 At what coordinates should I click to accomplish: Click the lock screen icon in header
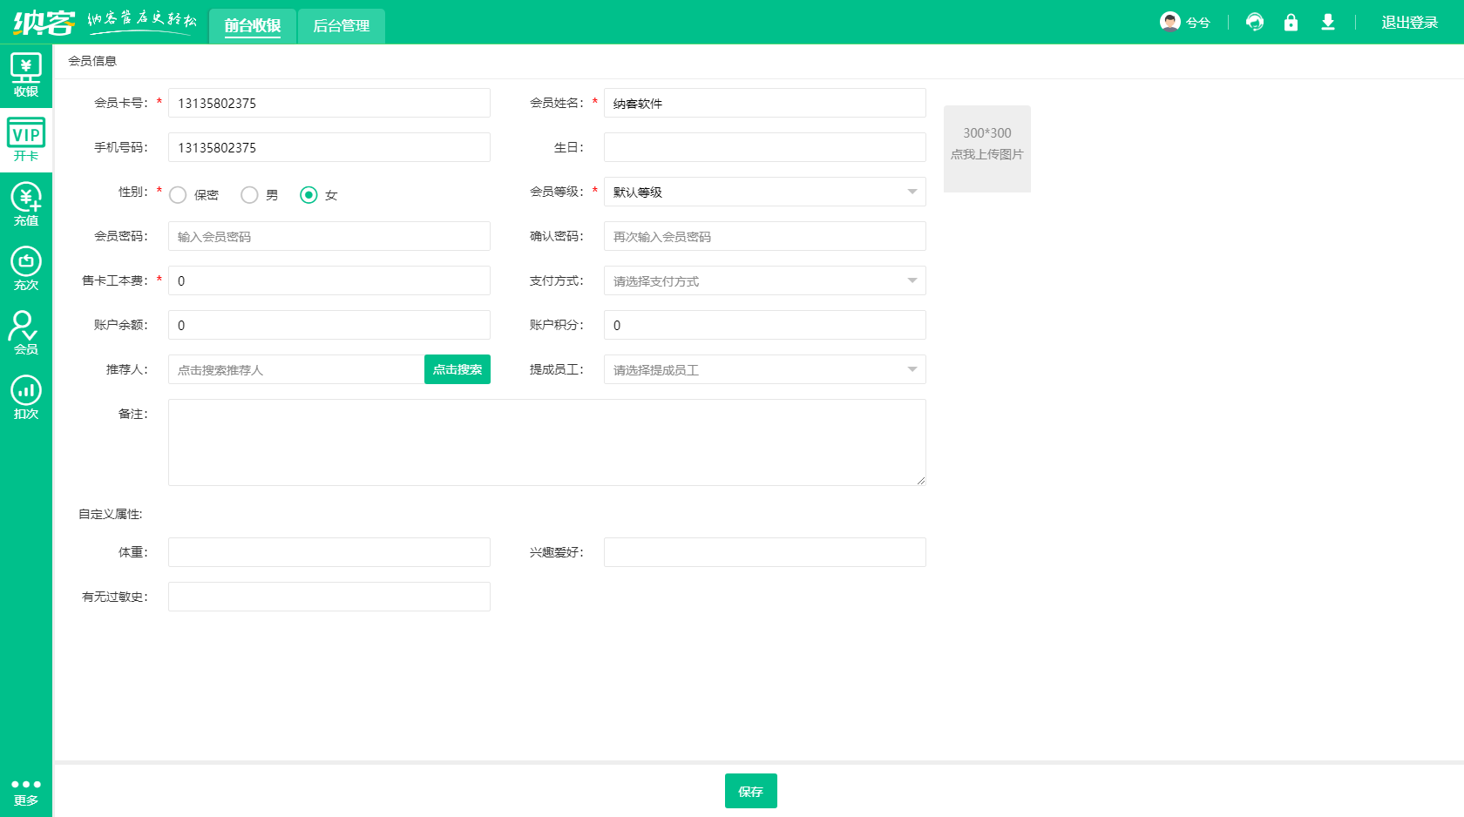(1291, 23)
